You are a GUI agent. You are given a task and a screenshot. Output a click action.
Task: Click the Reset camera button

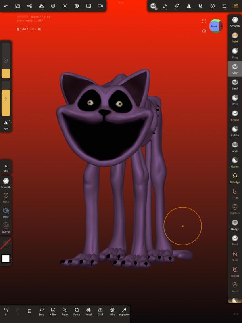(65, 312)
